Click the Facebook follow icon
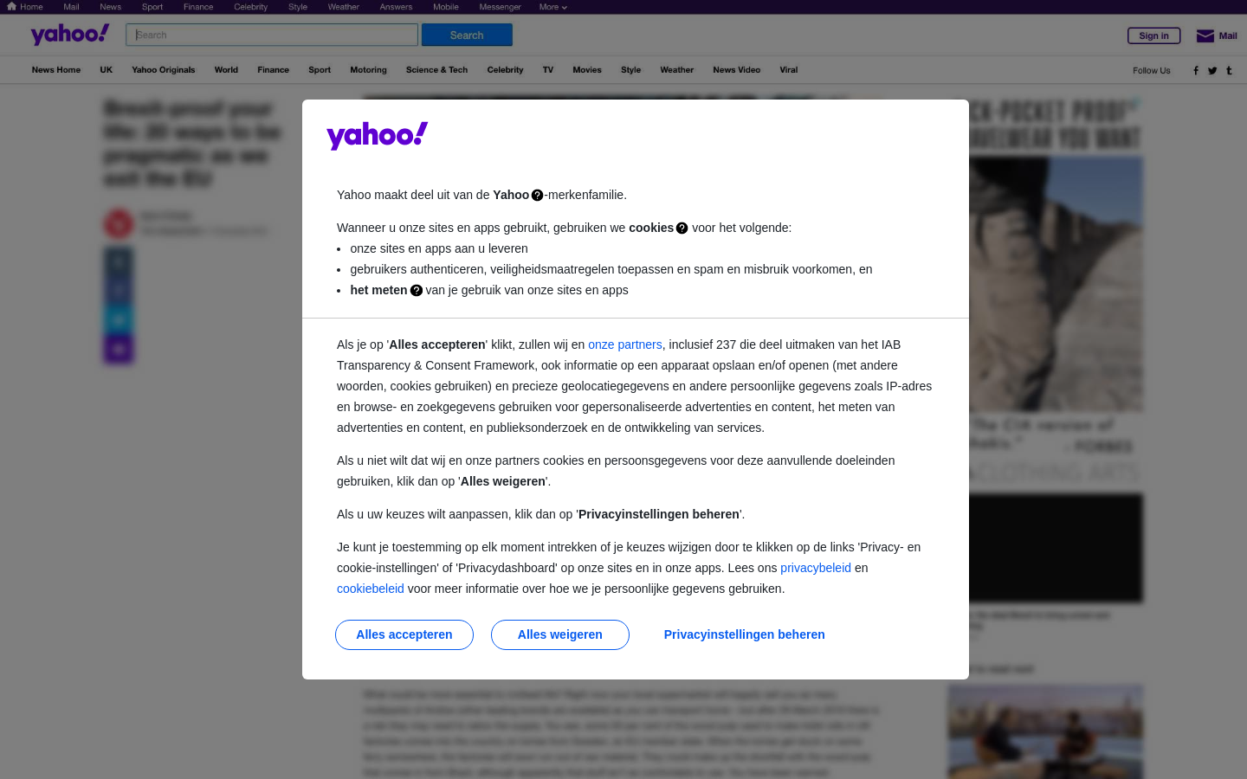Screen dimensions: 1247x779 click(x=1196, y=71)
